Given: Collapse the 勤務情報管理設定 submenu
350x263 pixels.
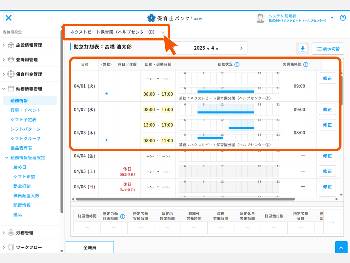Looking at the screenshot, I should (7, 158).
